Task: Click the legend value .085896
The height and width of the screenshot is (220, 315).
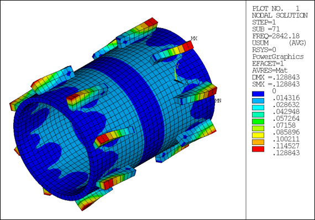Action: click(286, 132)
